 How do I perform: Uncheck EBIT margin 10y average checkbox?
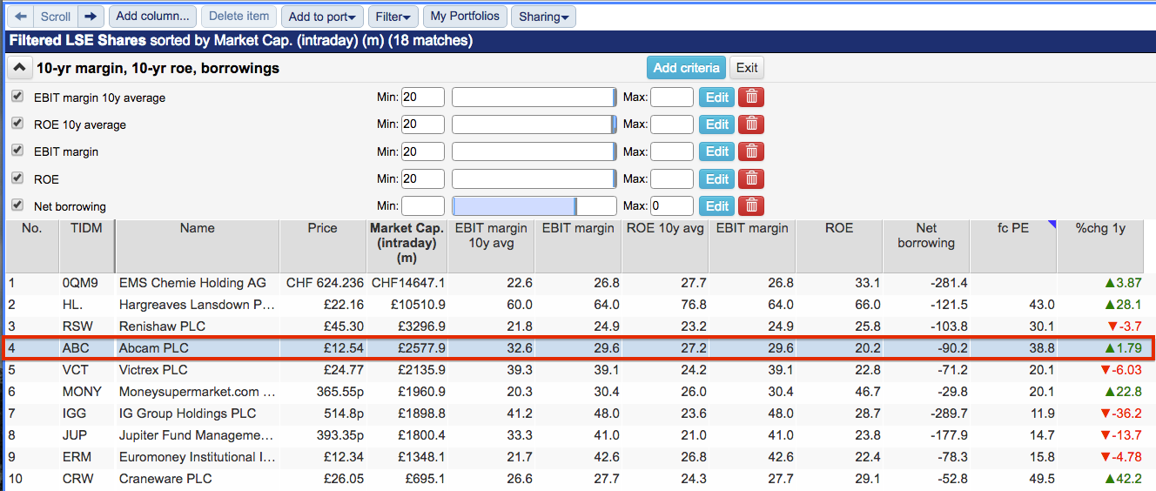point(17,97)
